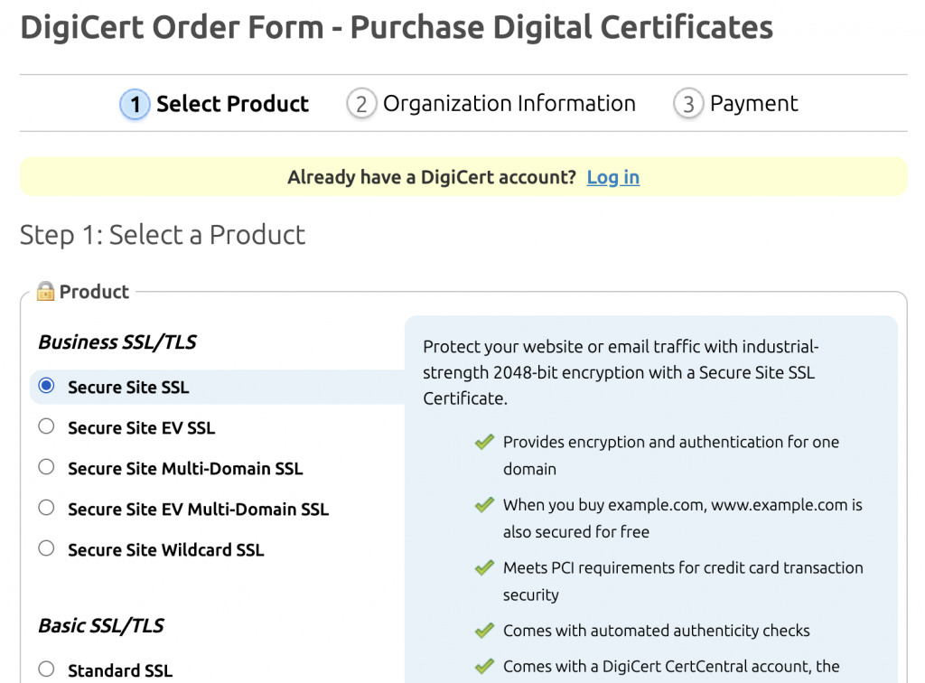Select the Secure Site SSL radio button

[46, 386]
